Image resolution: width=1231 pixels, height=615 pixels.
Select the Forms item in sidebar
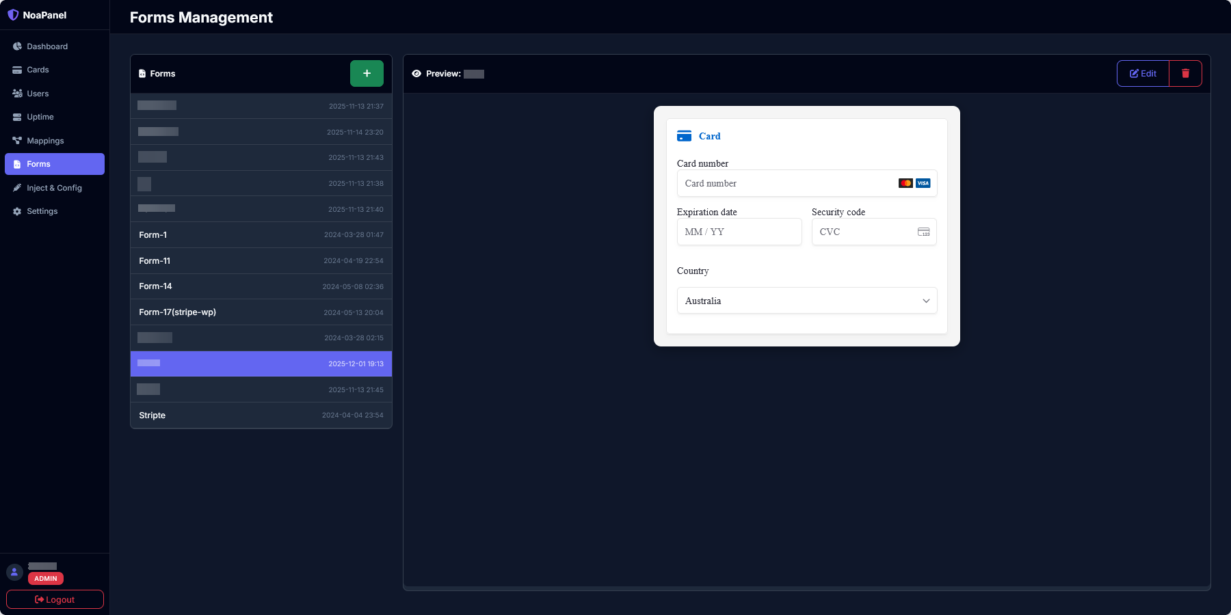[54, 164]
